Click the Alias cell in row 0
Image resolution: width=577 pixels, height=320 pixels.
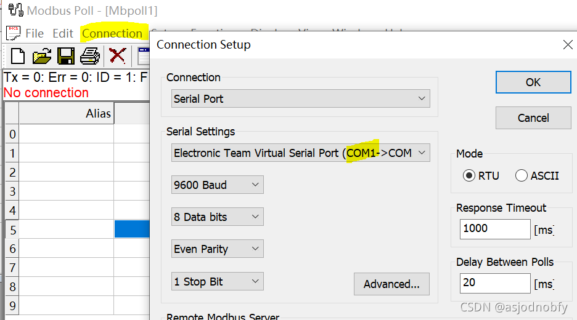click(66, 134)
